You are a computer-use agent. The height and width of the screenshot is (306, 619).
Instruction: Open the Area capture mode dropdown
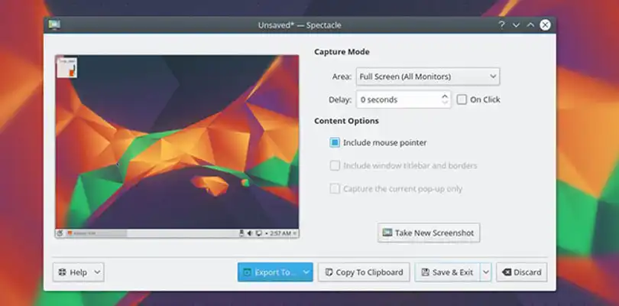428,76
